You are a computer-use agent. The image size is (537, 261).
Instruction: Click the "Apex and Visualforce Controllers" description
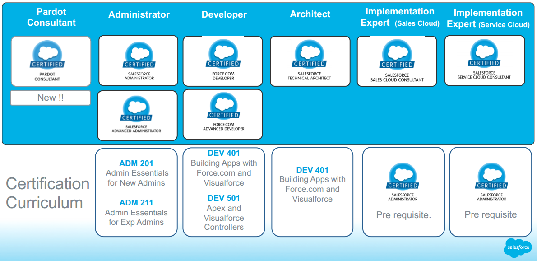pyautogui.click(x=224, y=218)
